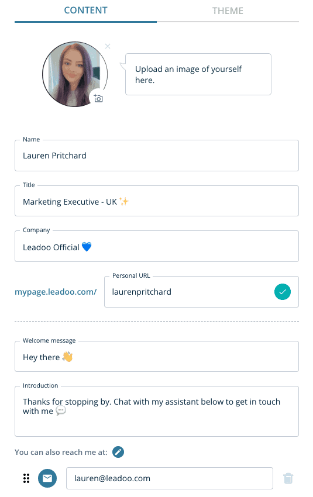The height and width of the screenshot is (497, 313).
Task: Edit the Title field Marketing Executive
Action: click(x=157, y=201)
